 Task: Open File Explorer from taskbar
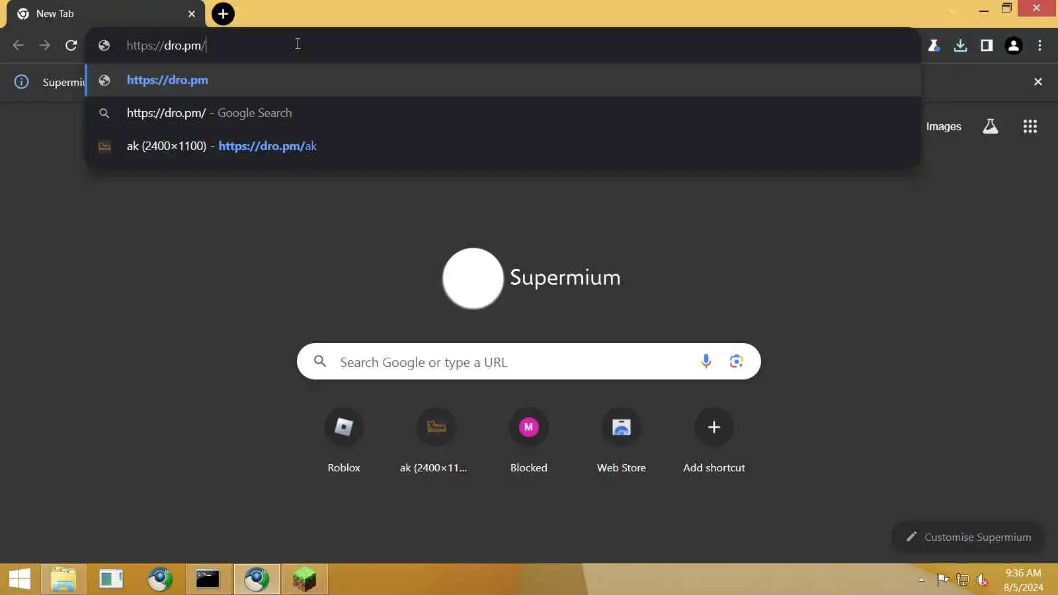coord(63,580)
